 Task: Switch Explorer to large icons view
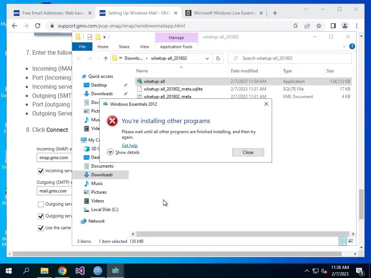(351, 241)
